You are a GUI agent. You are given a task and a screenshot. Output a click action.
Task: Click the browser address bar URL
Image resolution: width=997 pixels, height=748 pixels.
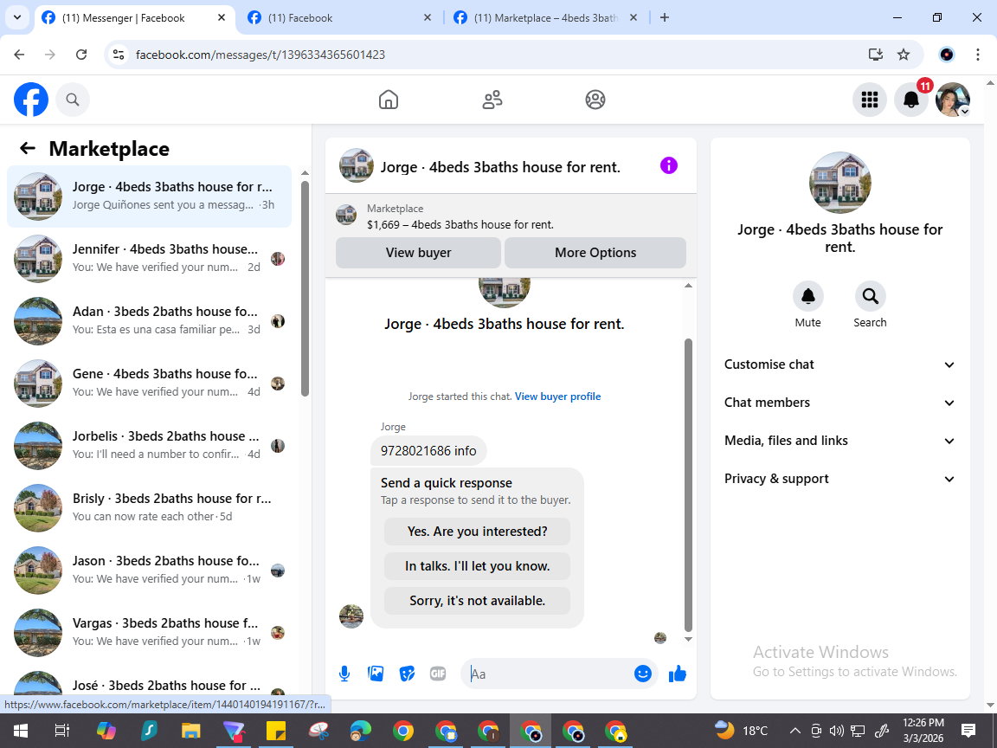tap(261, 55)
